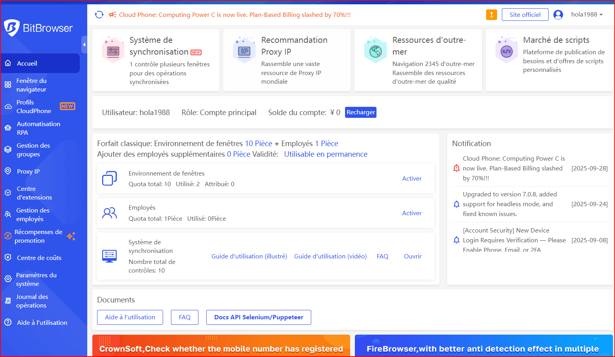Click the refresh icon in top bar
Screen dimensions: 615x357
(99, 15)
